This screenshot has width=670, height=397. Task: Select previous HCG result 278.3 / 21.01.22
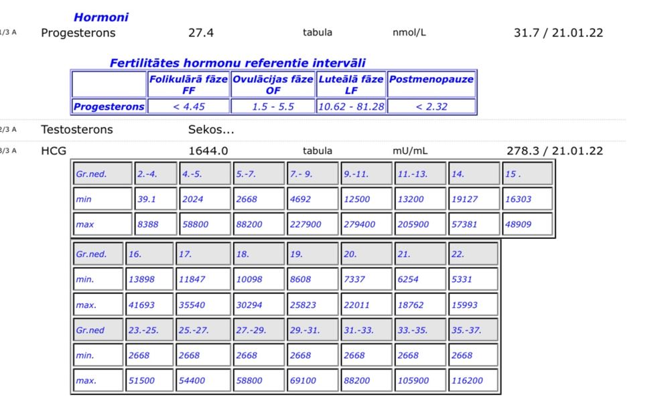click(x=554, y=151)
